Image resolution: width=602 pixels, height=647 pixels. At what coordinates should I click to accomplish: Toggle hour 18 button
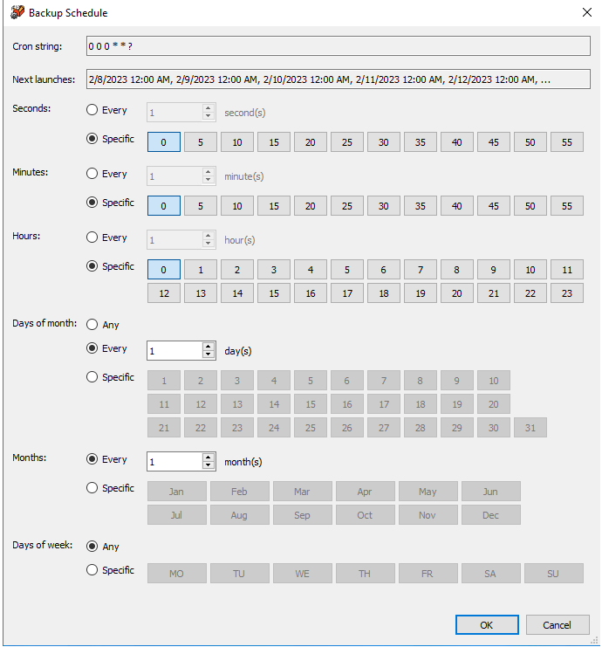(384, 293)
